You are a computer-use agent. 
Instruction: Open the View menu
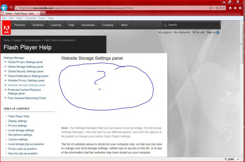19,18
